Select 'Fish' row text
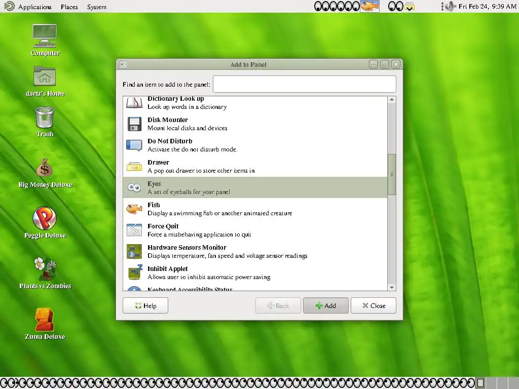The height and width of the screenshot is (389, 519). tap(154, 205)
